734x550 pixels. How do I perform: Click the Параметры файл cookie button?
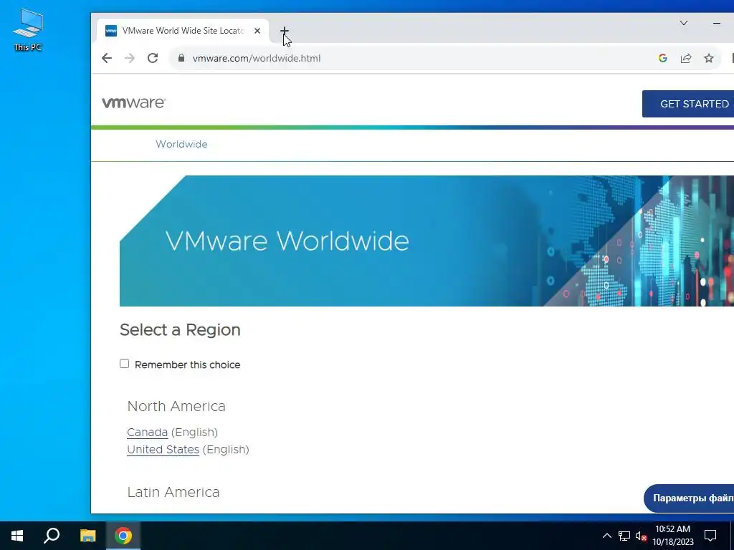click(689, 498)
